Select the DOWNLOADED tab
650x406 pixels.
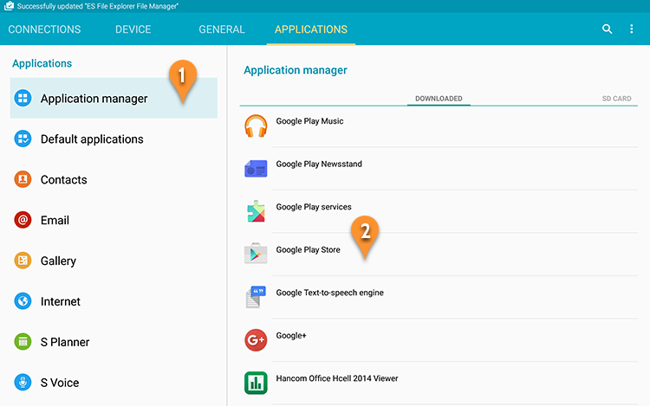click(439, 99)
